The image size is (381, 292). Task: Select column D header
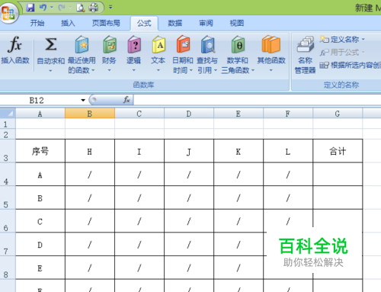[189, 114]
